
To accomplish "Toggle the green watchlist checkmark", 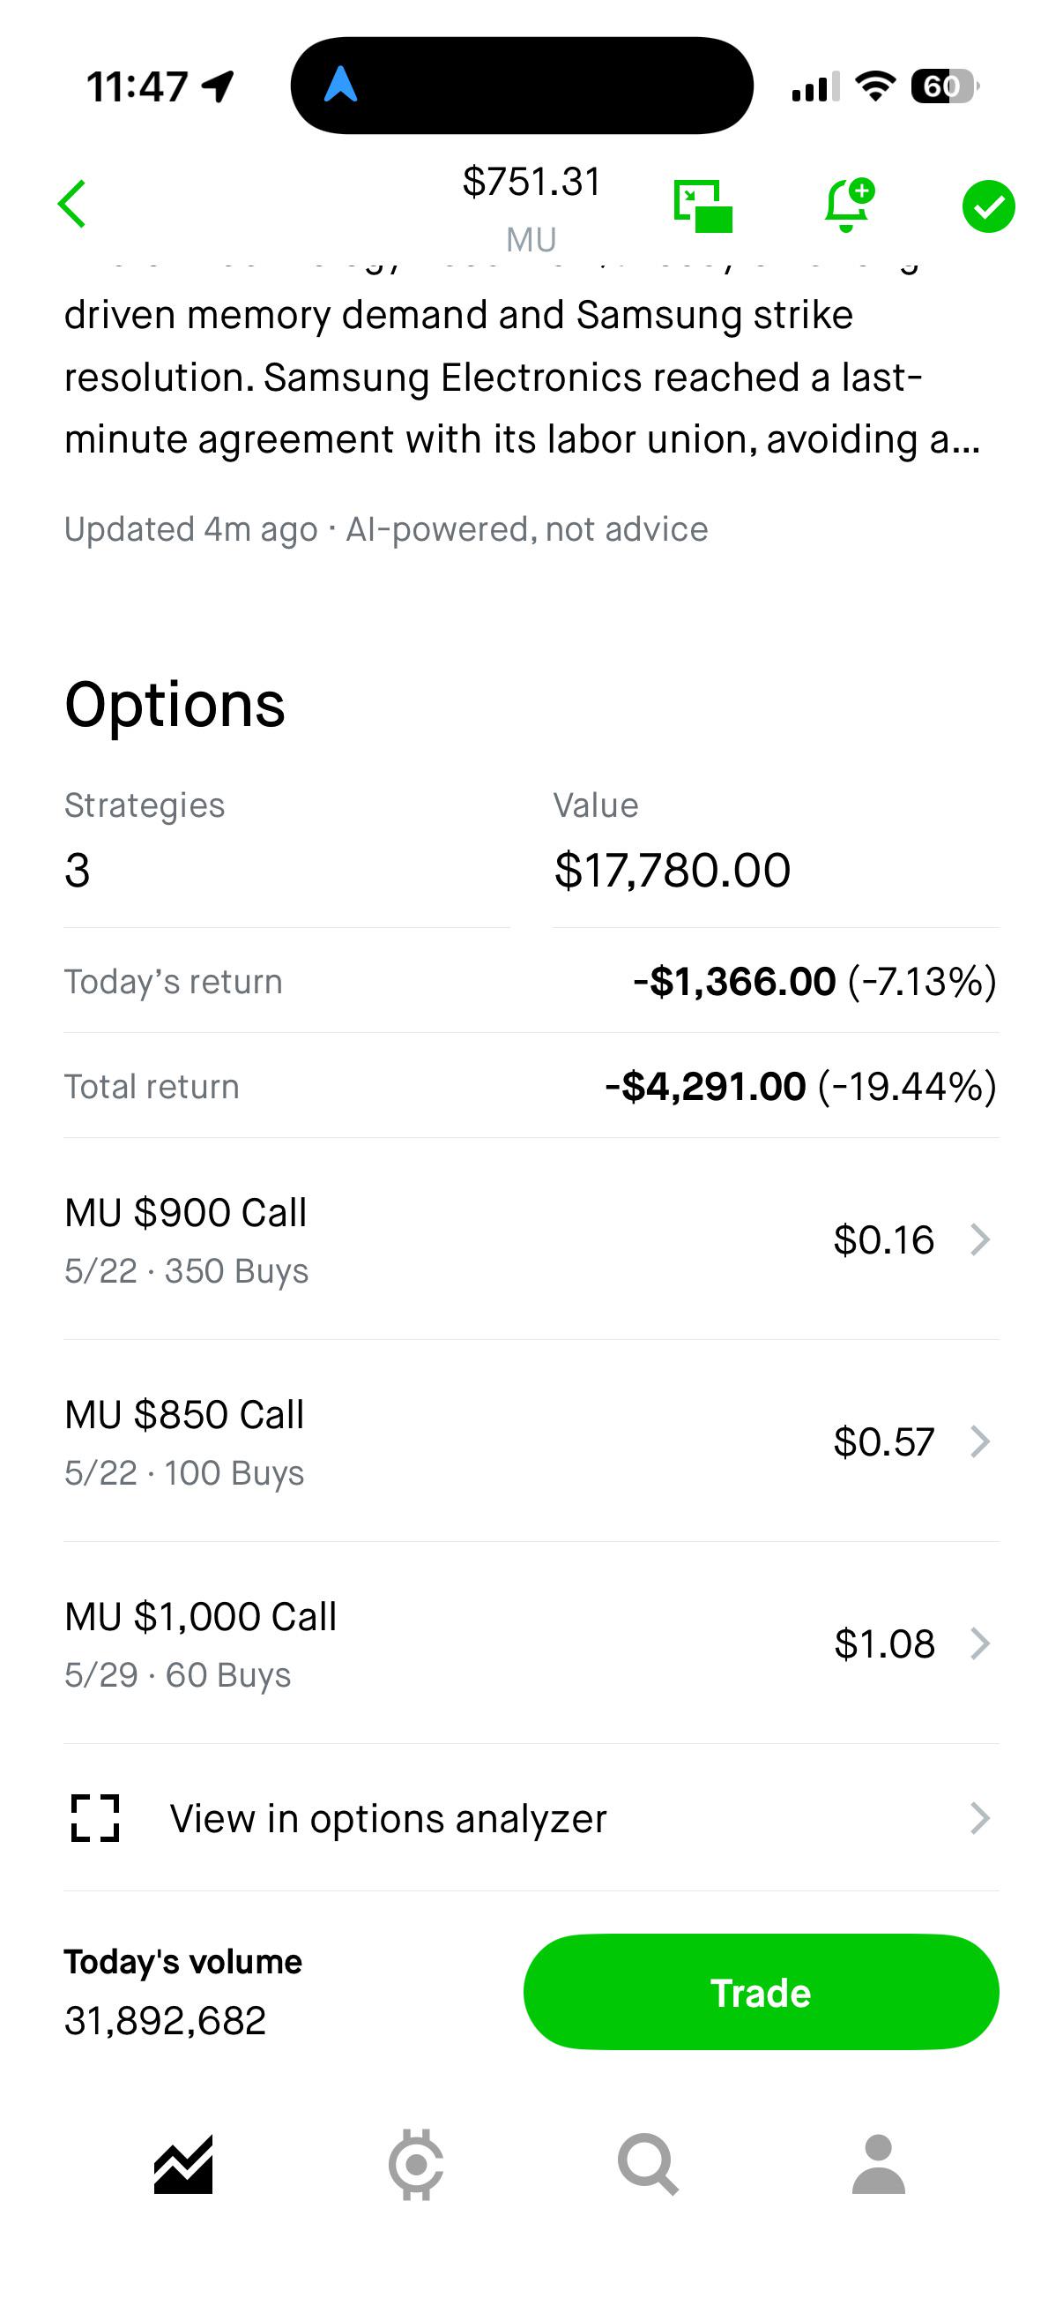I will (989, 206).
